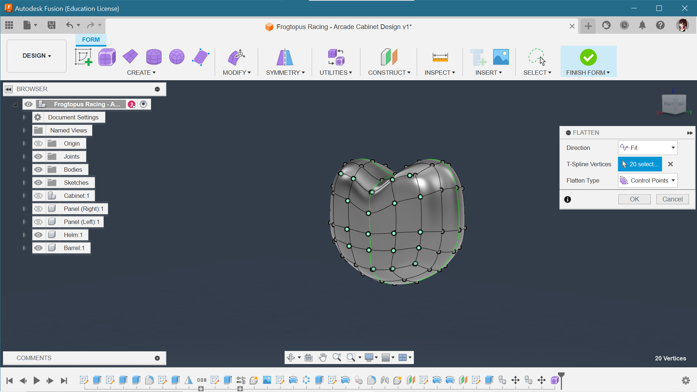697x392 pixels.
Task: Click the Insert canvas image icon
Action: (501, 57)
